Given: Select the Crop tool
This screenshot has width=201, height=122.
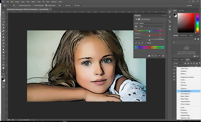Looking at the screenshot, I should pos(3,25).
